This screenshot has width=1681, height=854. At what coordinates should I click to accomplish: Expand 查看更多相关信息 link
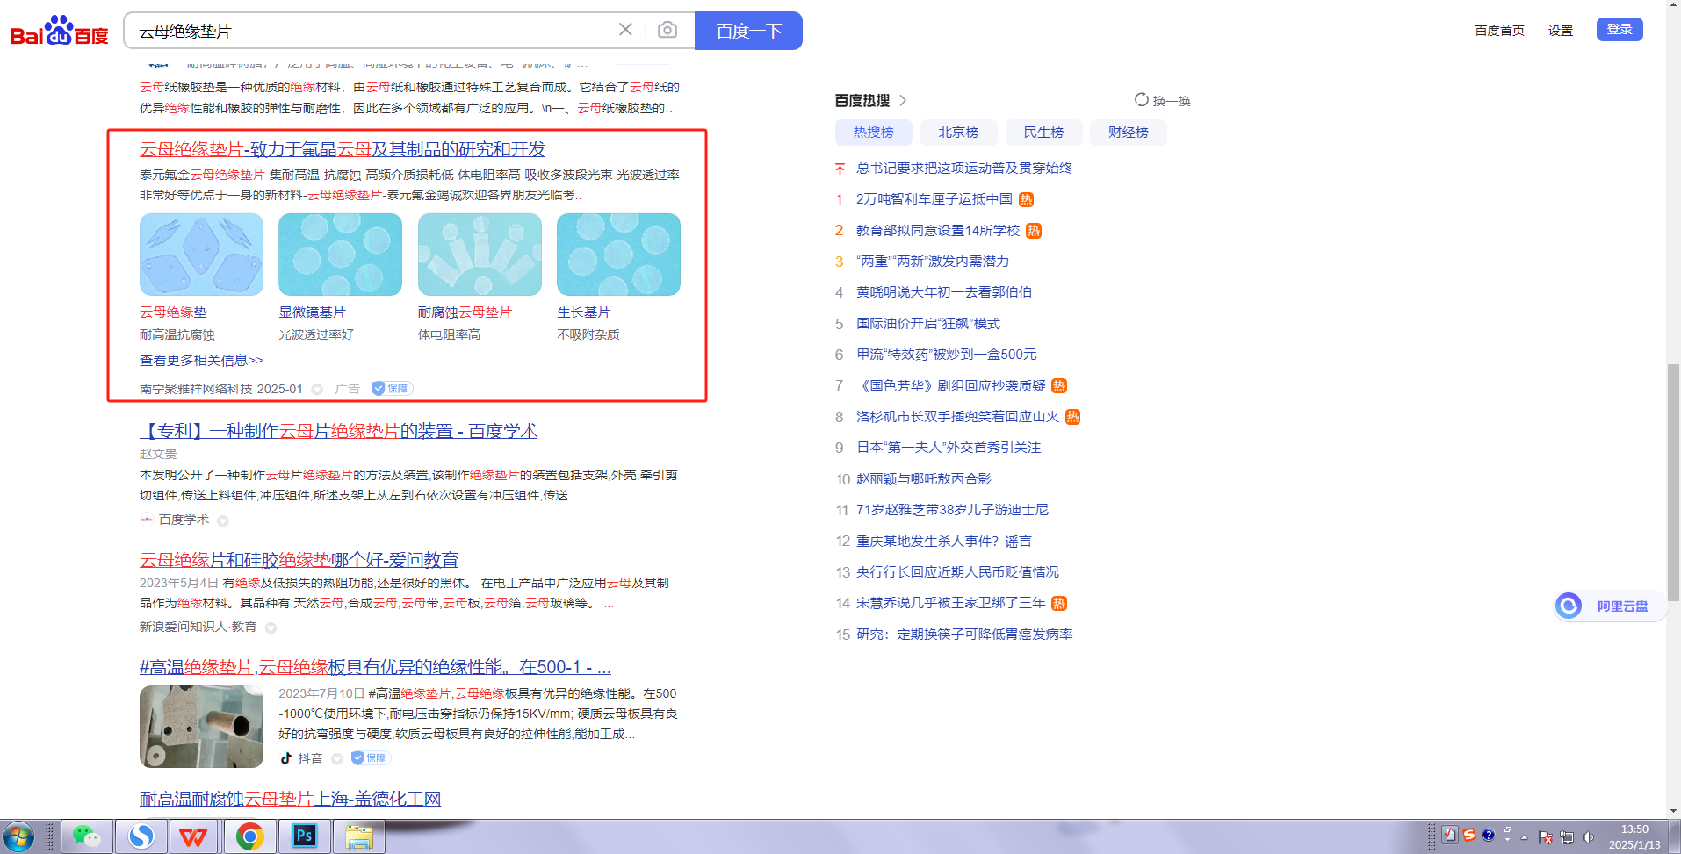tap(201, 361)
